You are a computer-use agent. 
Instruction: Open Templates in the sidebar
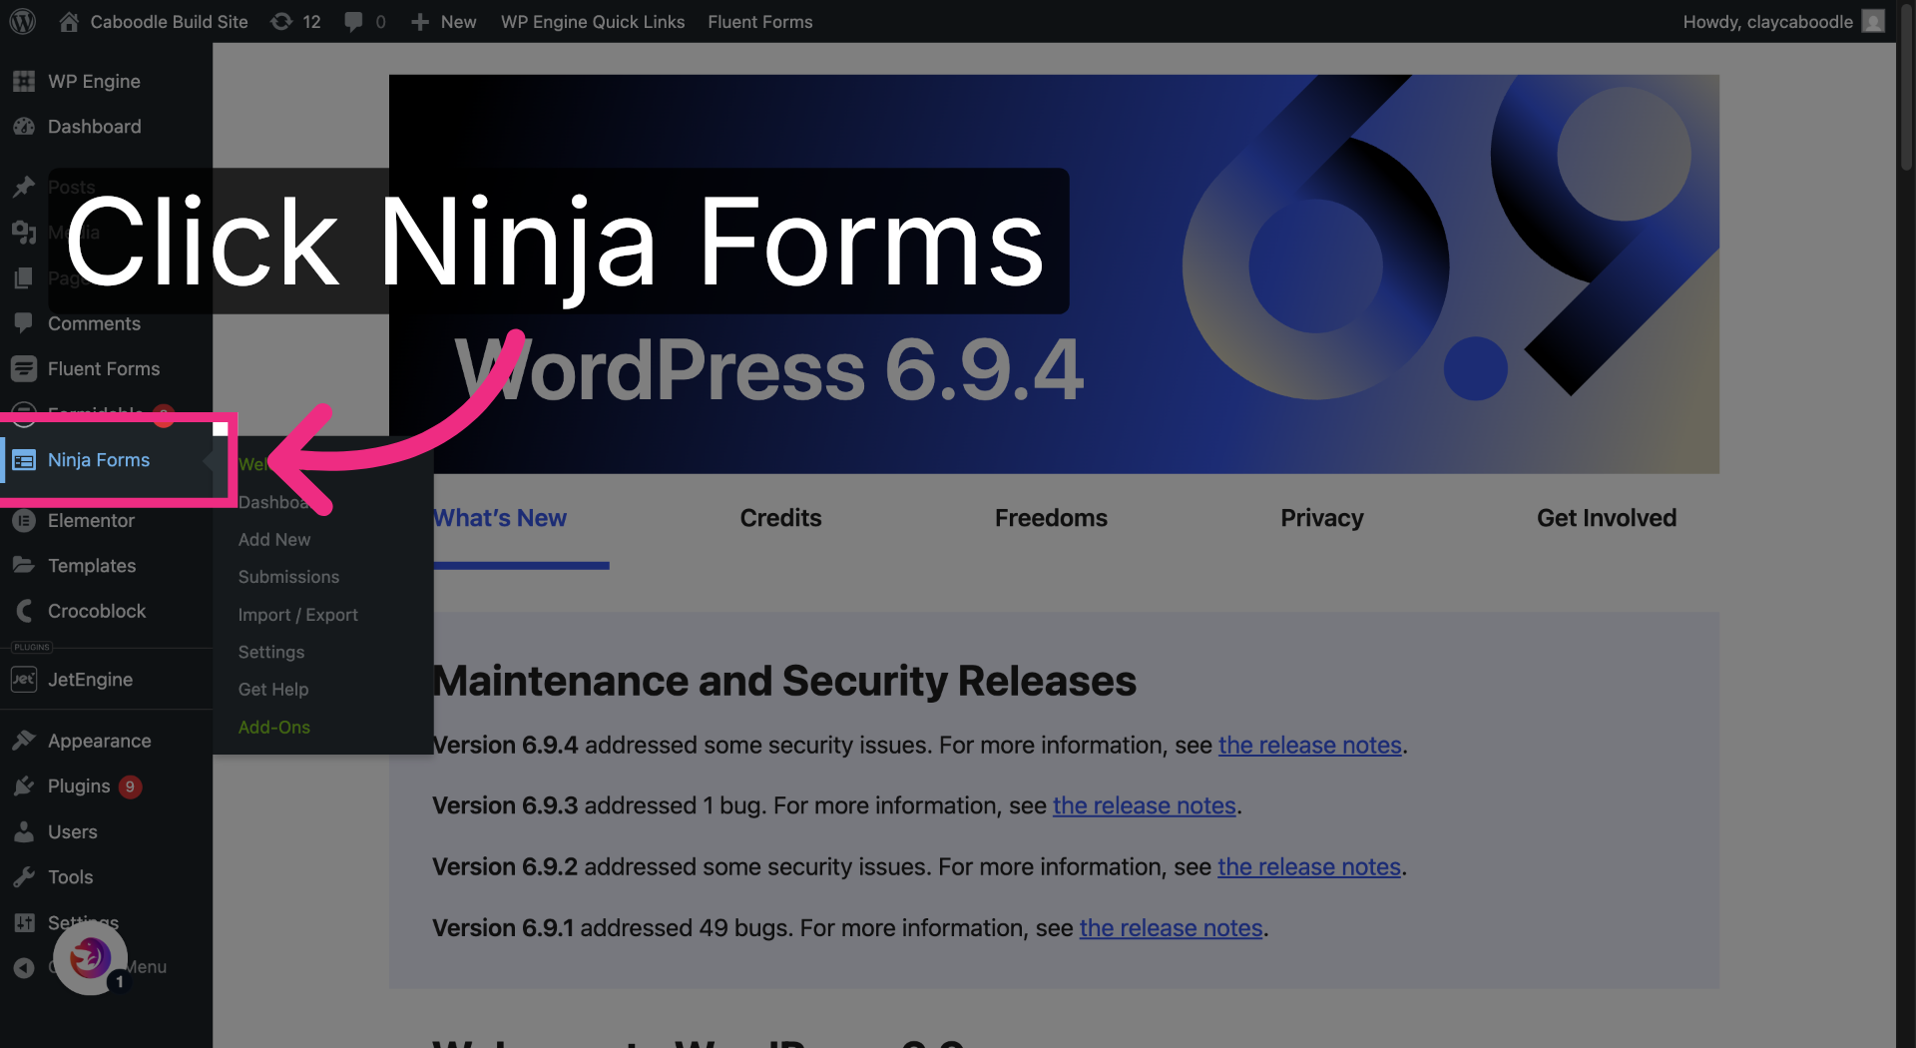pyautogui.click(x=92, y=566)
